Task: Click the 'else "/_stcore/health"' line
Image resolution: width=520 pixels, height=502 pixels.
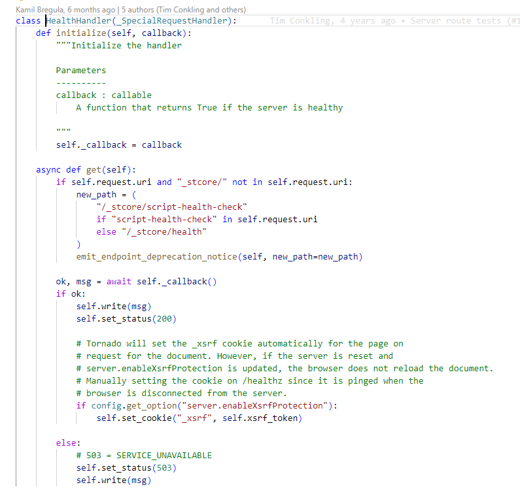Action: [151, 232]
